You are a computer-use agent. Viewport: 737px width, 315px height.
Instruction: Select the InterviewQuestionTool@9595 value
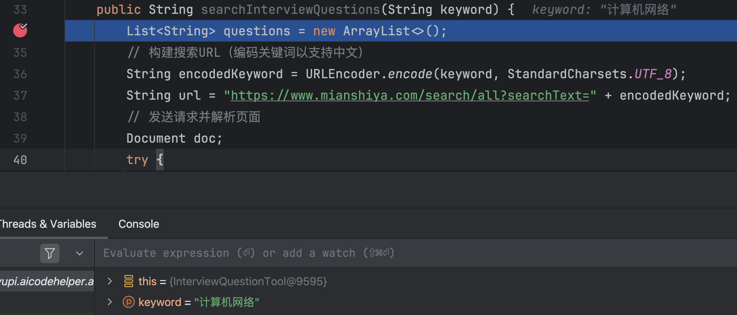[248, 281]
